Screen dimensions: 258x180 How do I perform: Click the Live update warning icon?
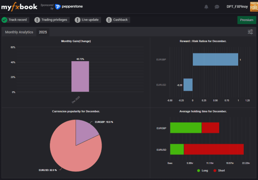[78, 20]
